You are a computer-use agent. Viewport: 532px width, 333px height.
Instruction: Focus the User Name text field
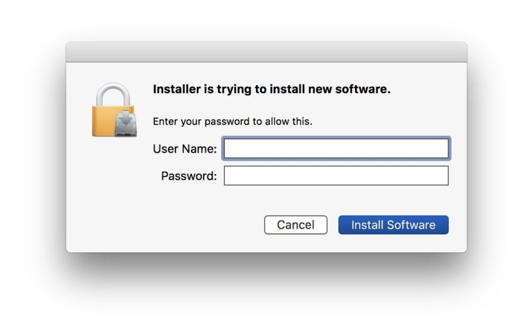[x=336, y=148]
